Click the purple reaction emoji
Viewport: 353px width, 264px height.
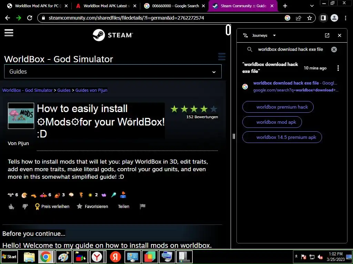click(x=104, y=195)
